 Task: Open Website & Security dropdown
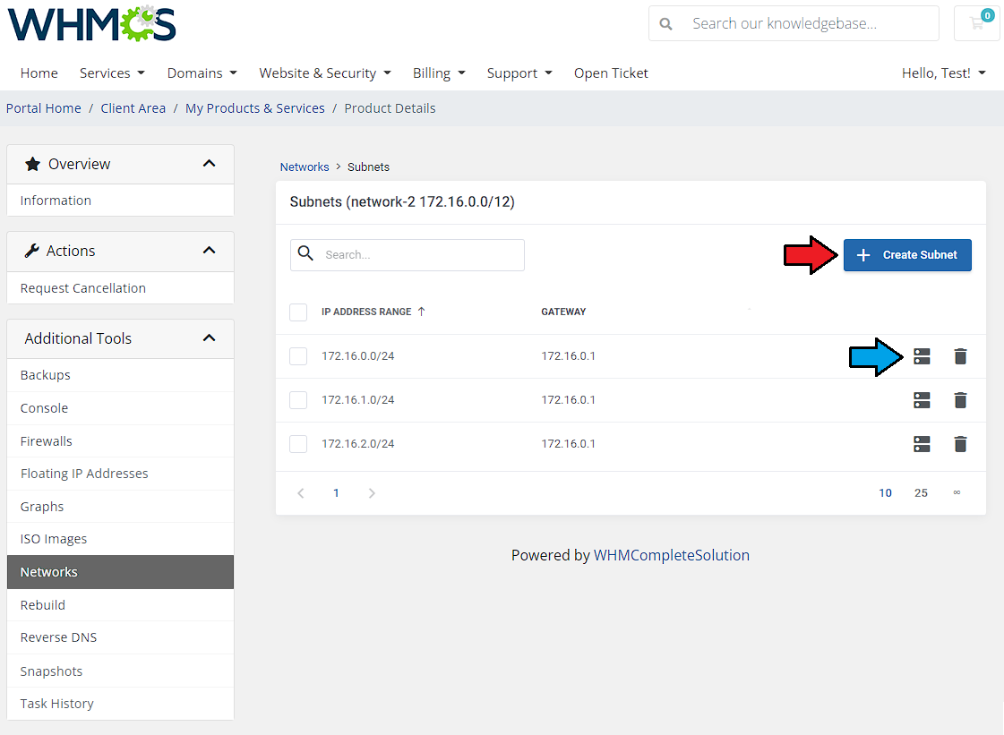324,73
